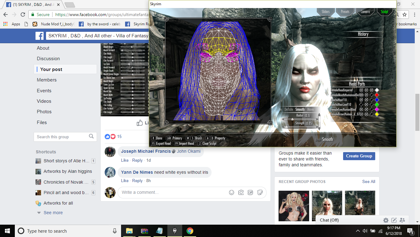Viewport: 420px width, 237px height.
Task: Open the Presets tab in Skyrim
Action: pyautogui.click(x=345, y=12)
